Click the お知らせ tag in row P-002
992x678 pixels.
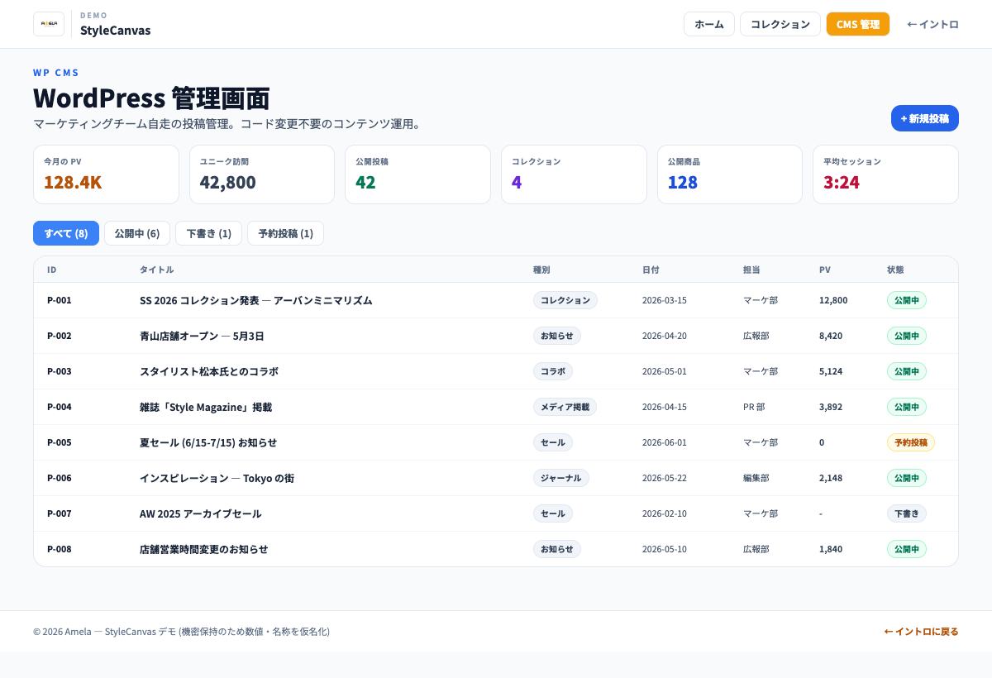click(557, 336)
